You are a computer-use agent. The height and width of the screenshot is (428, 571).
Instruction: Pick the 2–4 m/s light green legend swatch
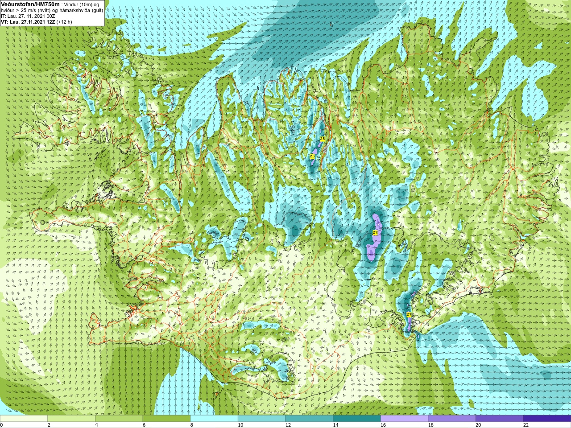[x=71, y=419]
